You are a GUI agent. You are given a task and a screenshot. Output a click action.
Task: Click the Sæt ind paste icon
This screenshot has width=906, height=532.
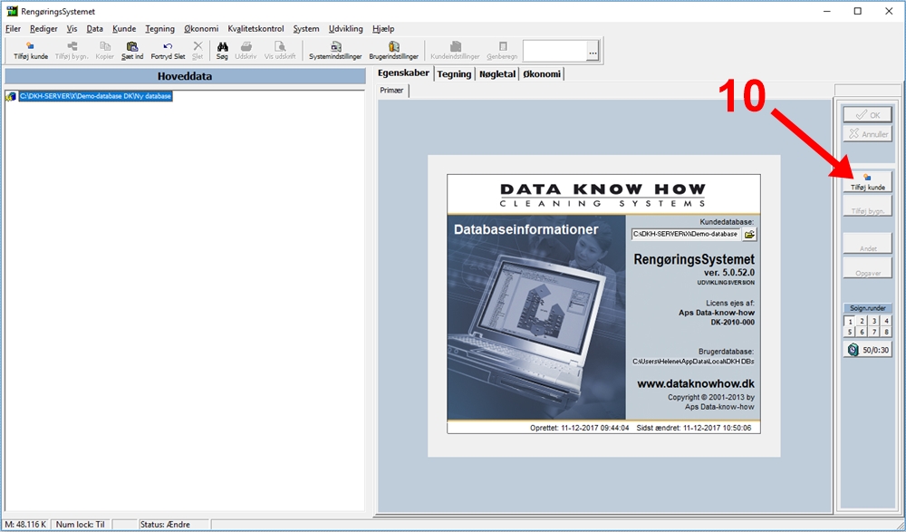point(132,51)
